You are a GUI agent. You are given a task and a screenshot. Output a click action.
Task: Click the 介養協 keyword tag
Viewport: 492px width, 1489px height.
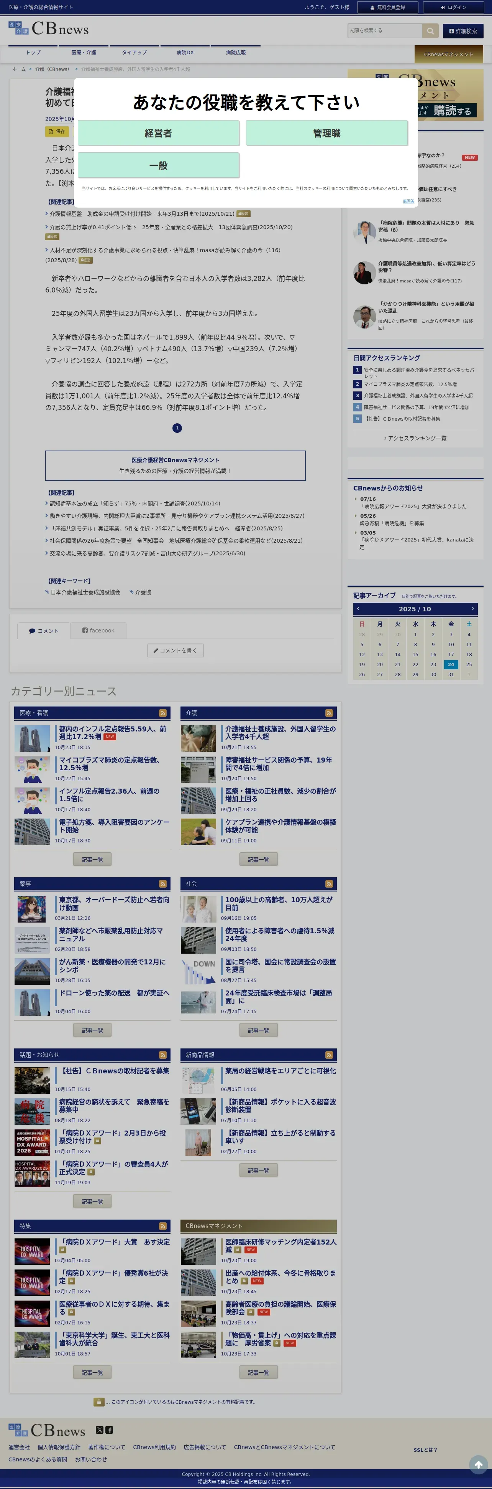(143, 592)
